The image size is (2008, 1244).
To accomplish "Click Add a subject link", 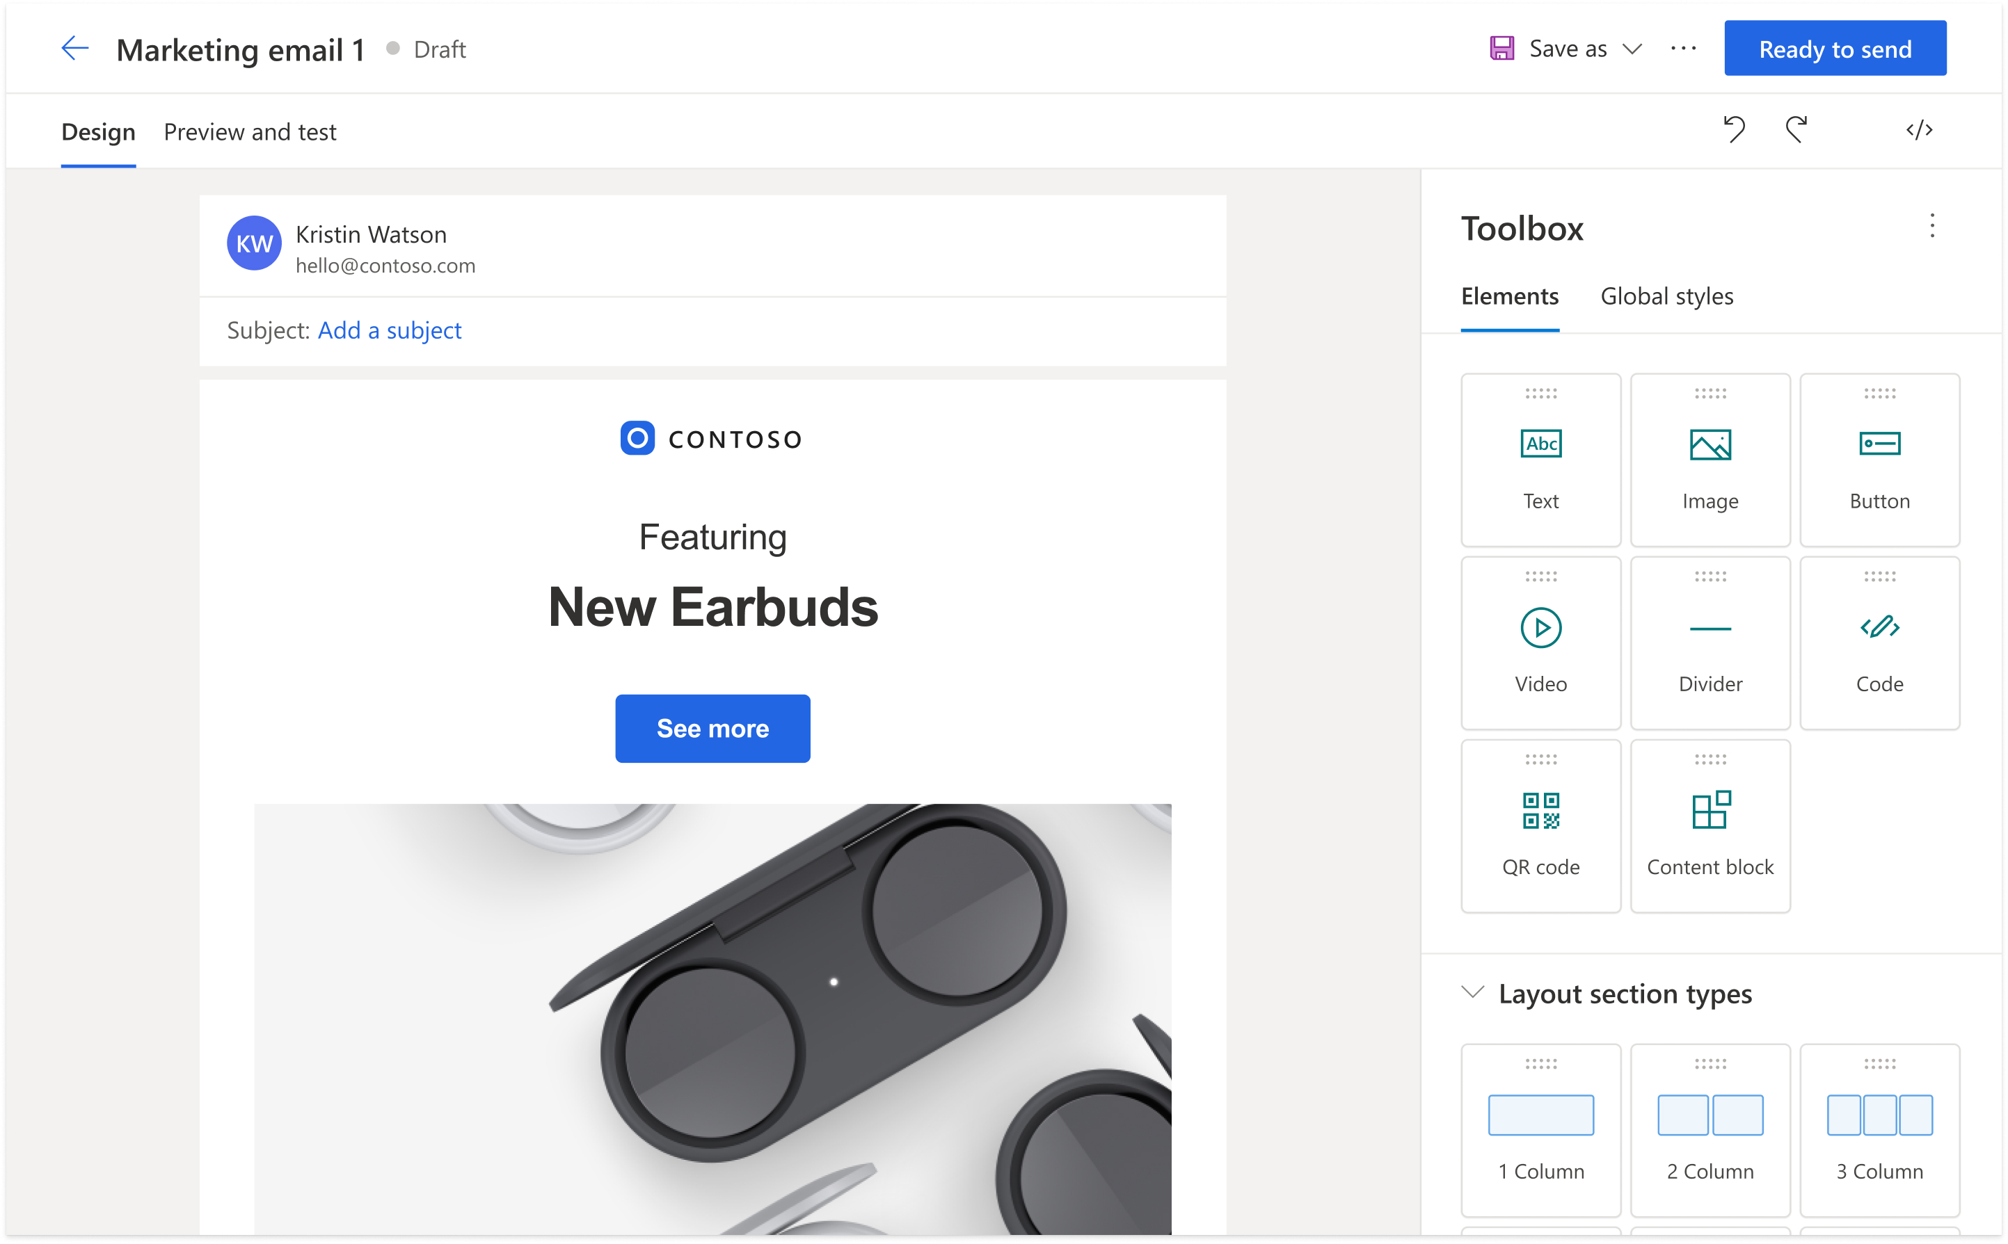I will point(389,330).
